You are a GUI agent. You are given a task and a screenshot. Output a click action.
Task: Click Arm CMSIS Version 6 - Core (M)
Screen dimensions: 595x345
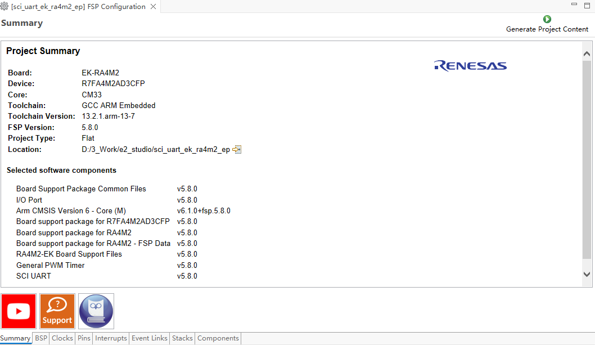pos(71,211)
